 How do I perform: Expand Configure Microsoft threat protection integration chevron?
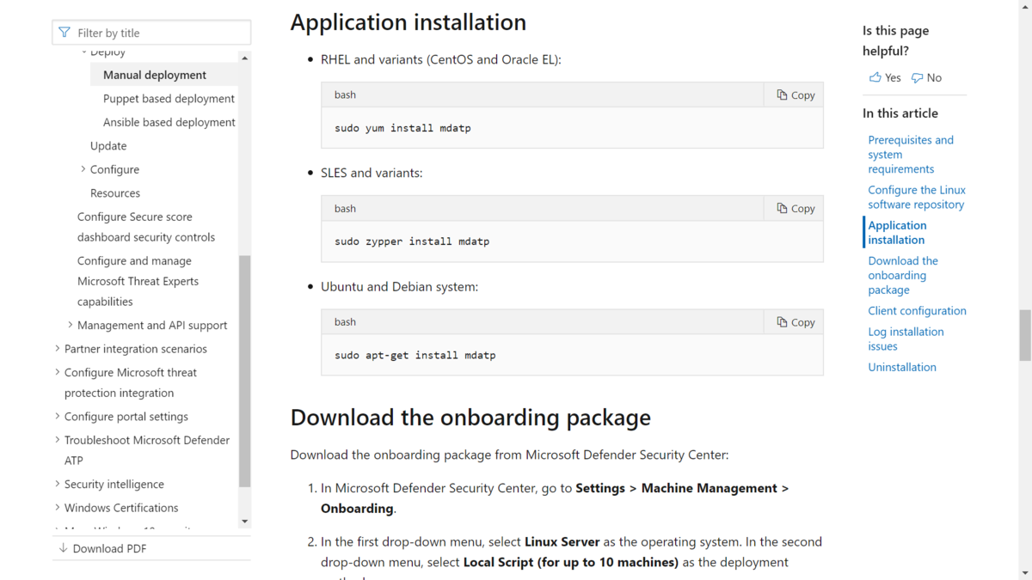(x=58, y=372)
